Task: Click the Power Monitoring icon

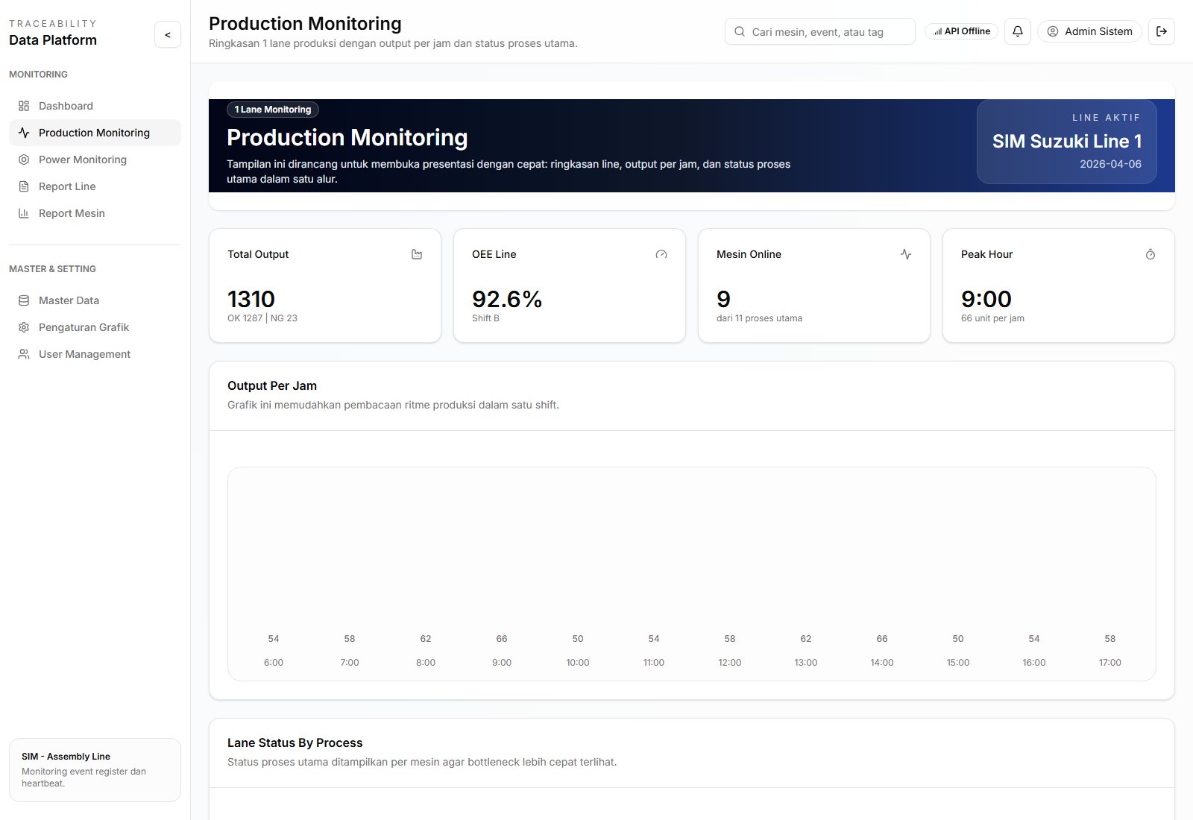Action: pyautogui.click(x=24, y=160)
